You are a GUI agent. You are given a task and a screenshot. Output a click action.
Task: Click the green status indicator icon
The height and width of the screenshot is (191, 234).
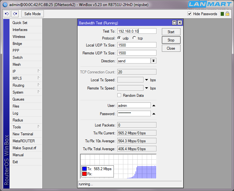(x=222, y=14)
